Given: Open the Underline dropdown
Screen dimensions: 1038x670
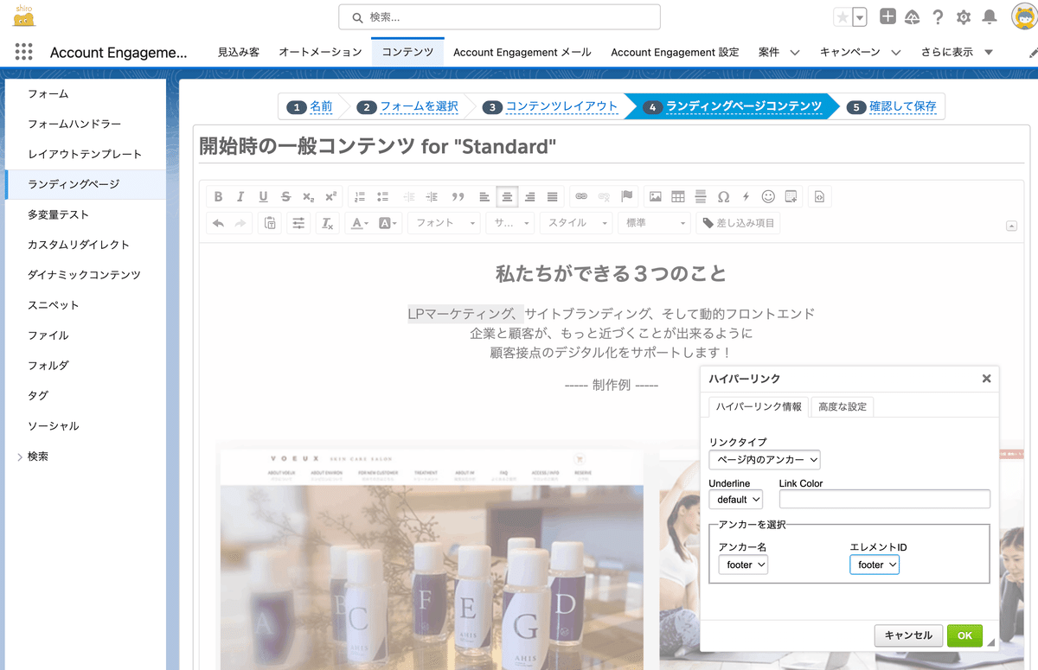Looking at the screenshot, I should [x=736, y=500].
